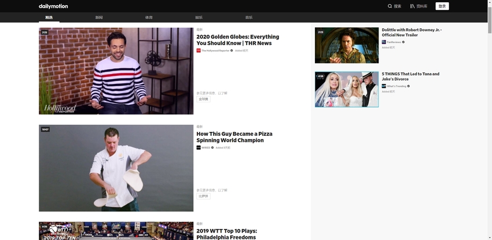Click the 2:25 duration badge
The height and width of the screenshot is (240, 492).
click(45, 32)
